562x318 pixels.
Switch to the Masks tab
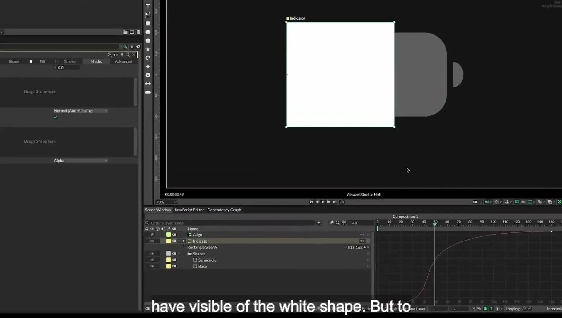click(x=96, y=61)
